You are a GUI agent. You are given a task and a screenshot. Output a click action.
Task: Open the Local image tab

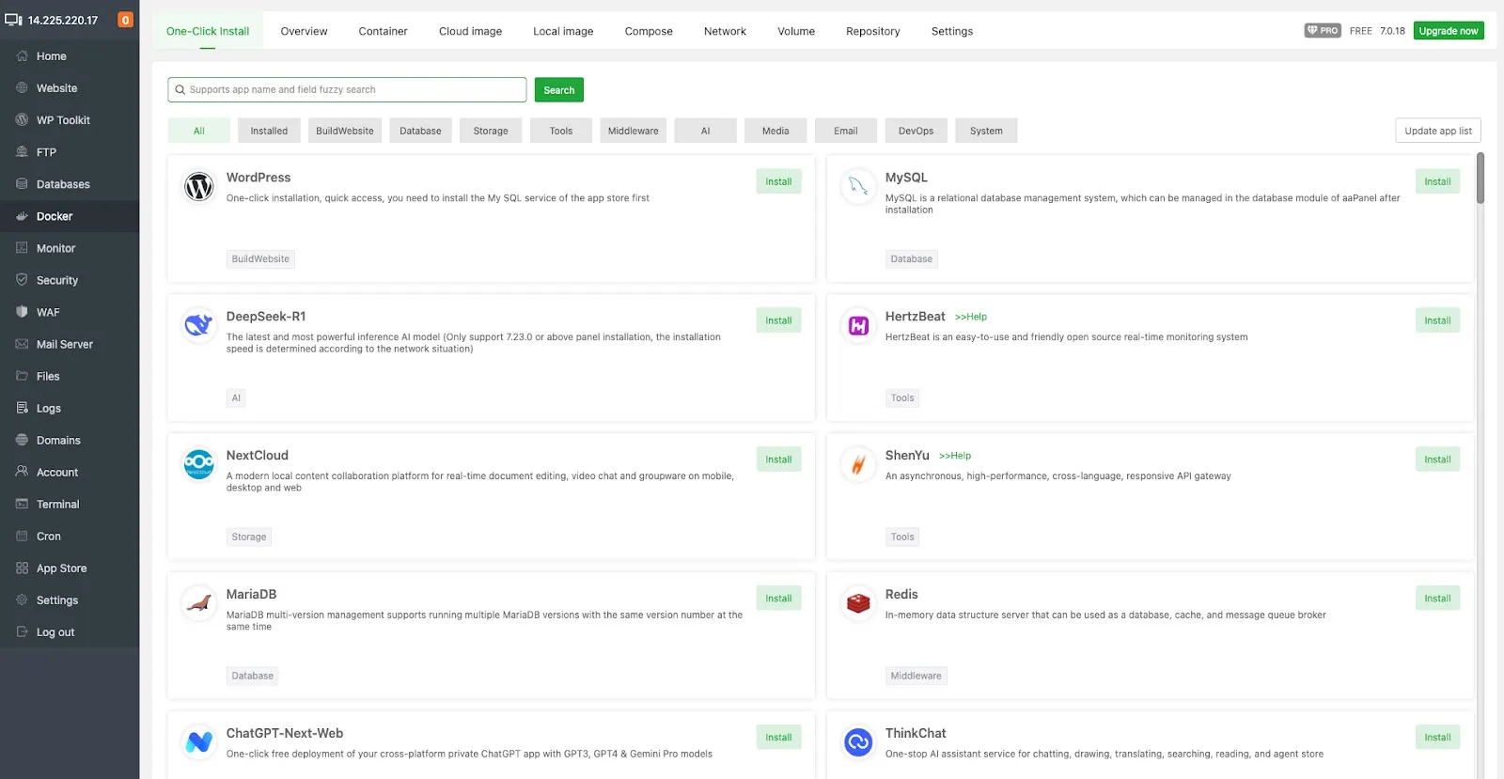(x=563, y=31)
